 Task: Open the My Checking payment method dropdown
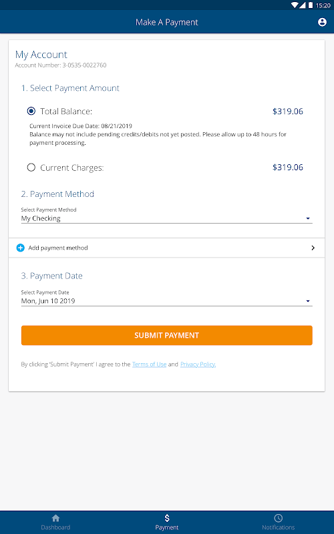(x=166, y=218)
